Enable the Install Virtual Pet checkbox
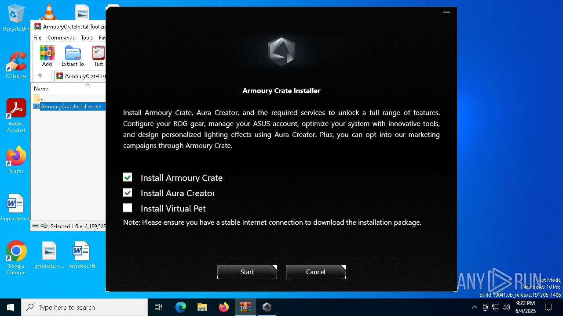Image resolution: width=563 pixels, height=316 pixels. 128,208
